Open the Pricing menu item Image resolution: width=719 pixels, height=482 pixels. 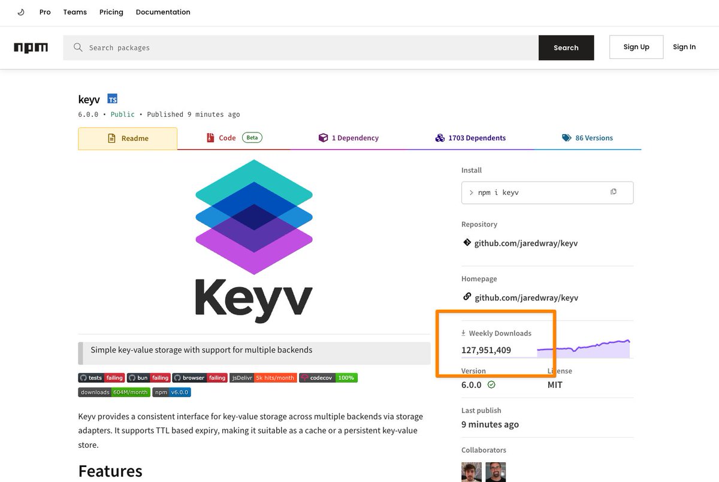click(111, 12)
